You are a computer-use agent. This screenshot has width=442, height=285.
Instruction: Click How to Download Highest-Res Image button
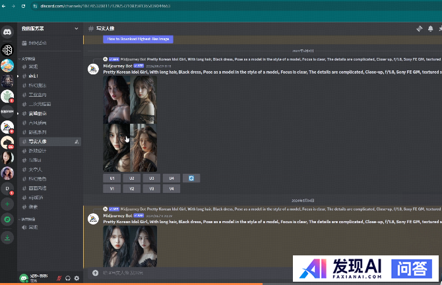[x=138, y=39]
